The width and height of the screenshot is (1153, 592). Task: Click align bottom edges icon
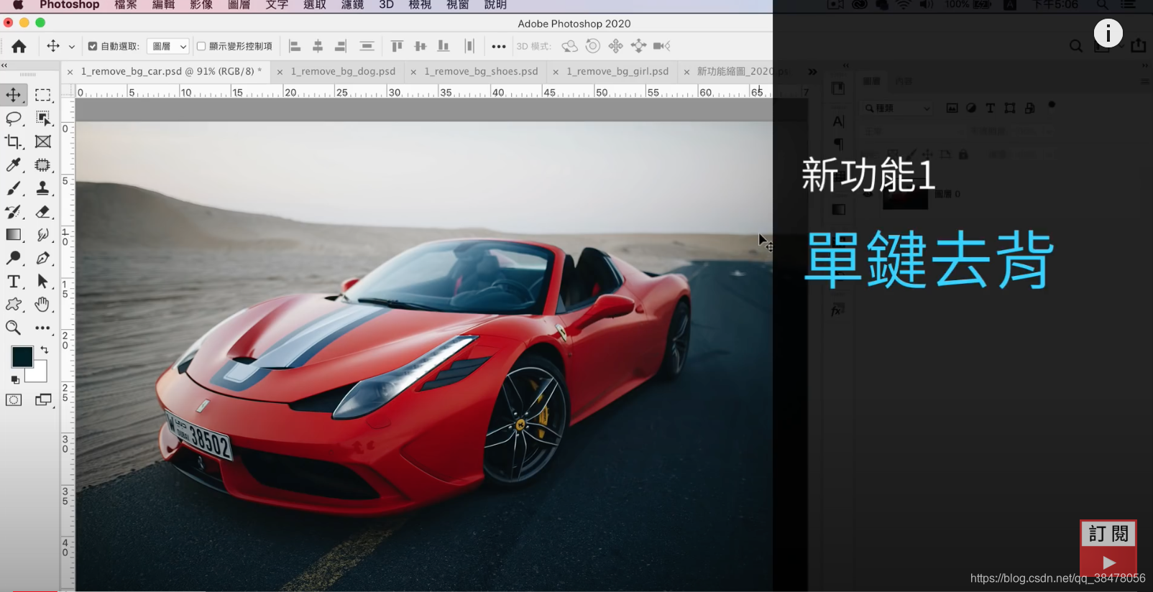444,46
